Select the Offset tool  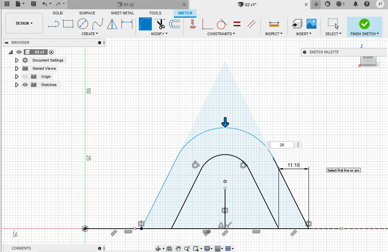click(x=175, y=24)
